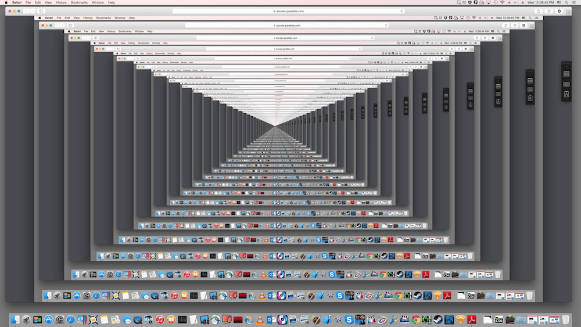
Task: Open the Trash in the outermost Dock
Action: pos(565,319)
